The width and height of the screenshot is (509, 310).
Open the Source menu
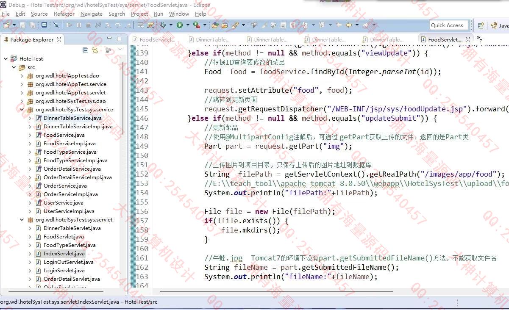(x=39, y=14)
